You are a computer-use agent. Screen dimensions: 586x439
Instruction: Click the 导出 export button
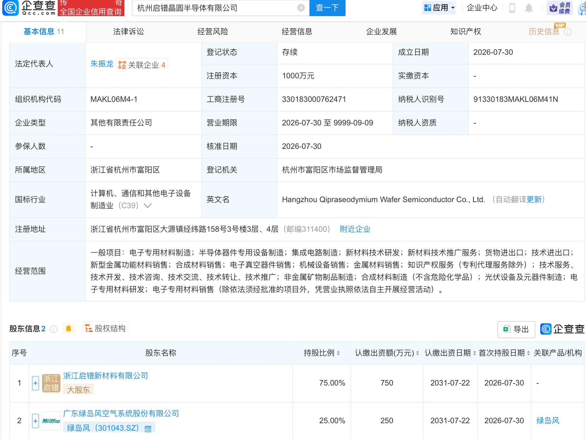pos(516,329)
